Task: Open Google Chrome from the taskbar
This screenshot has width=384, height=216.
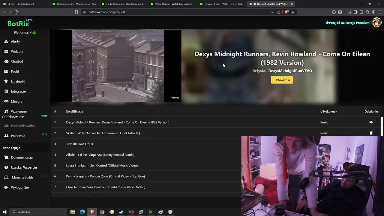Action: click(x=102, y=212)
